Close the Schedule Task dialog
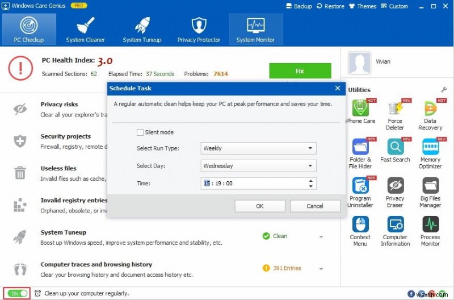454x300 pixels. 338,88
